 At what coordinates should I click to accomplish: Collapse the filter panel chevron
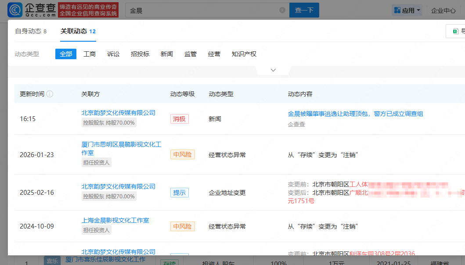[273, 70]
